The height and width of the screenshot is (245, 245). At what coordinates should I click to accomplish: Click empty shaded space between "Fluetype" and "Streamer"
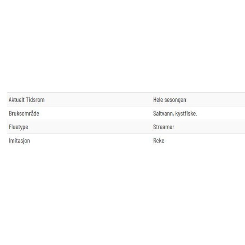coord(91,127)
